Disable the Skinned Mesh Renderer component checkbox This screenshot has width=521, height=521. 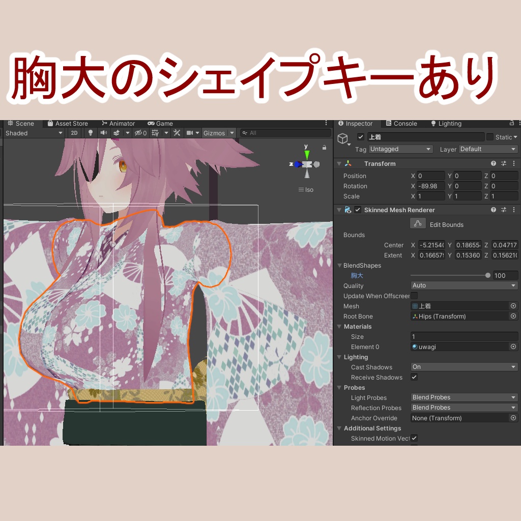coord(358,210)
